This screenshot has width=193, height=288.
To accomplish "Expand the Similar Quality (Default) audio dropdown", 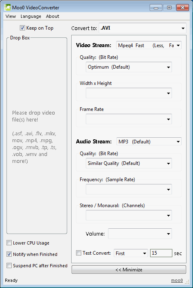I will [129, 163].
